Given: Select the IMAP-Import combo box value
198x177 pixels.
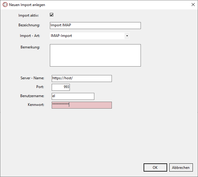Looking at the screenshot, I should (x=87, y=36).
